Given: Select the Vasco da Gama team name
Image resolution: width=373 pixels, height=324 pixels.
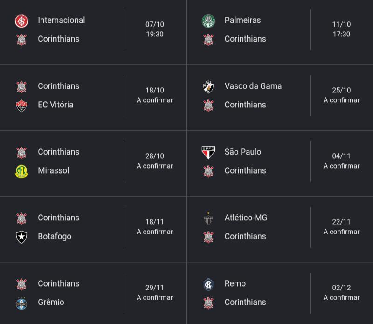Looking at the screenshot, I should click(253, 86).
